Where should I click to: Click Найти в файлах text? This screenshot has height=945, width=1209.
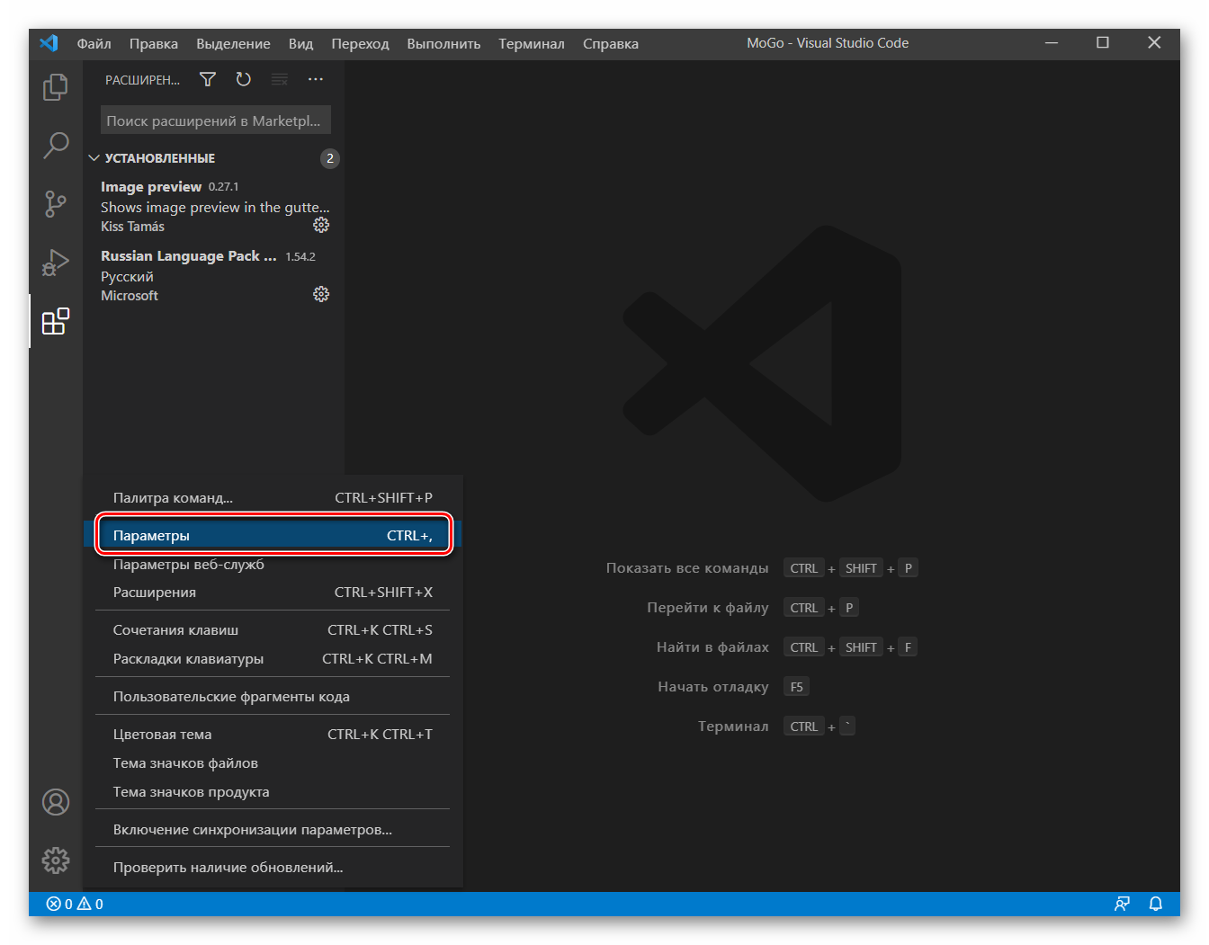pos(712,647)
